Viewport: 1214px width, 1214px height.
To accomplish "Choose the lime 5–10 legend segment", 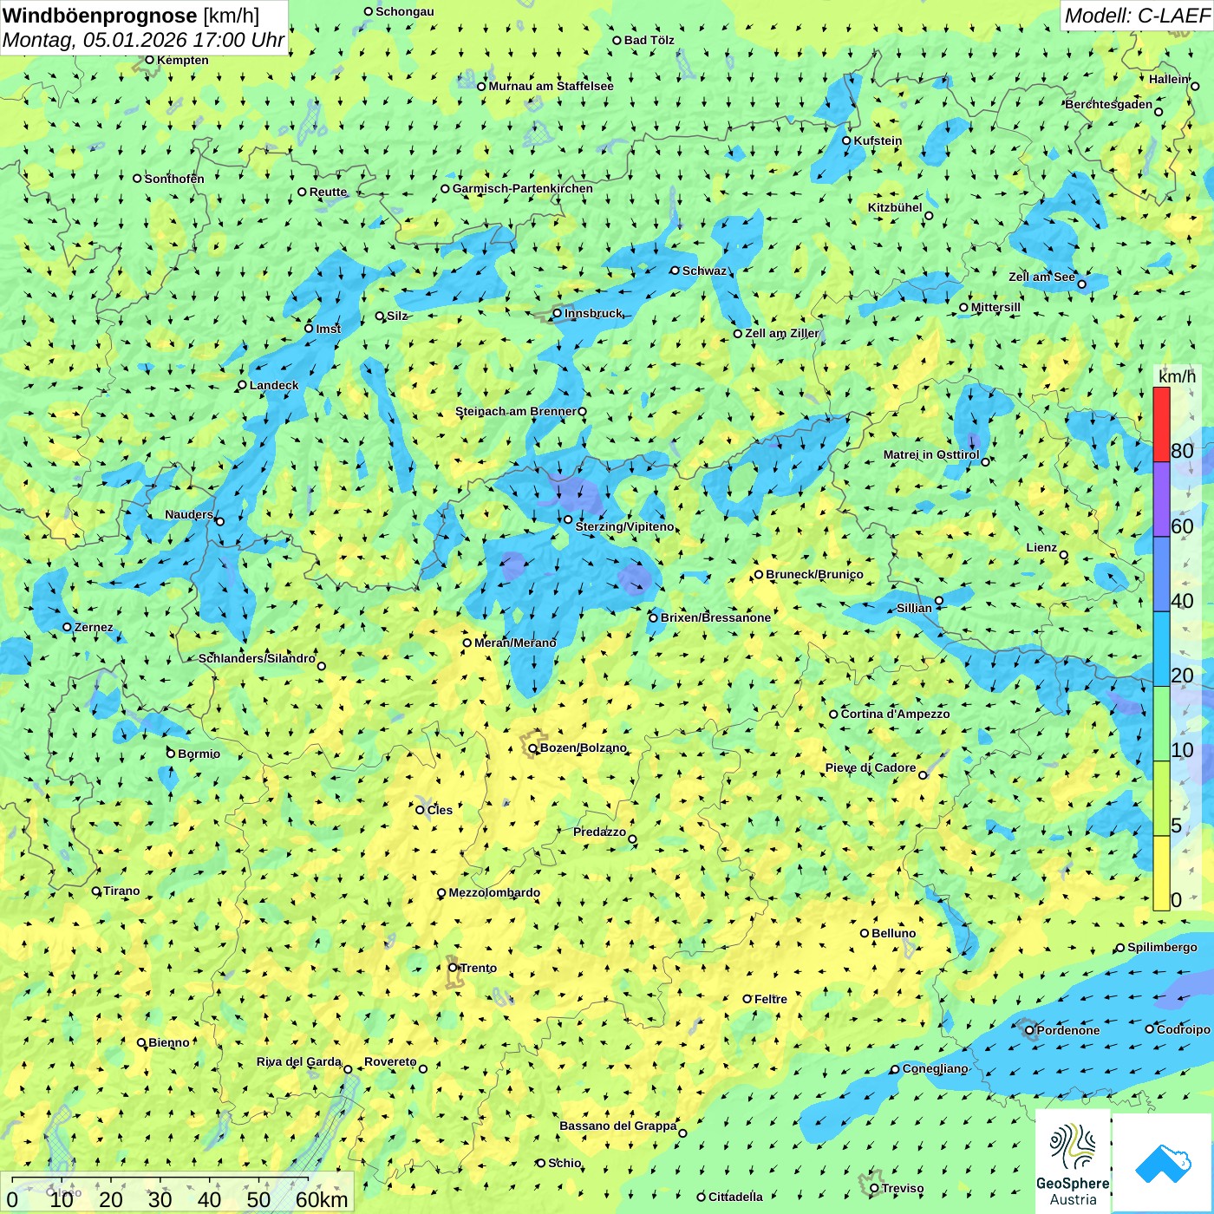I will [x=1161, y=799].
